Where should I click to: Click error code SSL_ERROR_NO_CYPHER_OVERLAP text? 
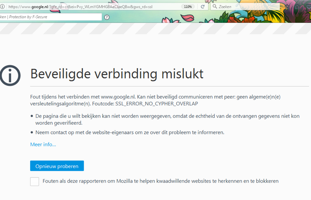pyautogui.click(x=157, y=104)
